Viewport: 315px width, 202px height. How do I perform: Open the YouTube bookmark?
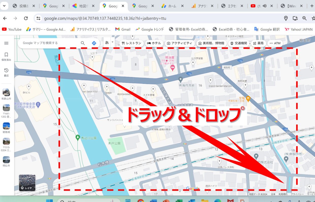click(x=12, y=29)
